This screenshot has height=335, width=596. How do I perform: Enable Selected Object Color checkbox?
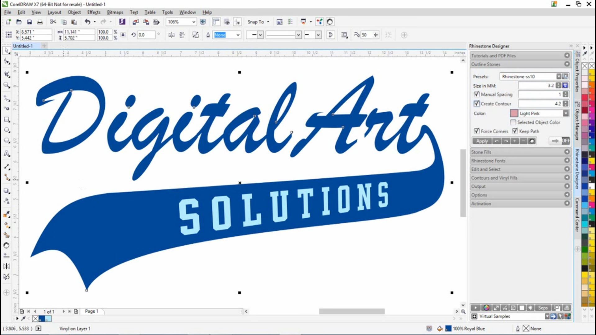513,122
